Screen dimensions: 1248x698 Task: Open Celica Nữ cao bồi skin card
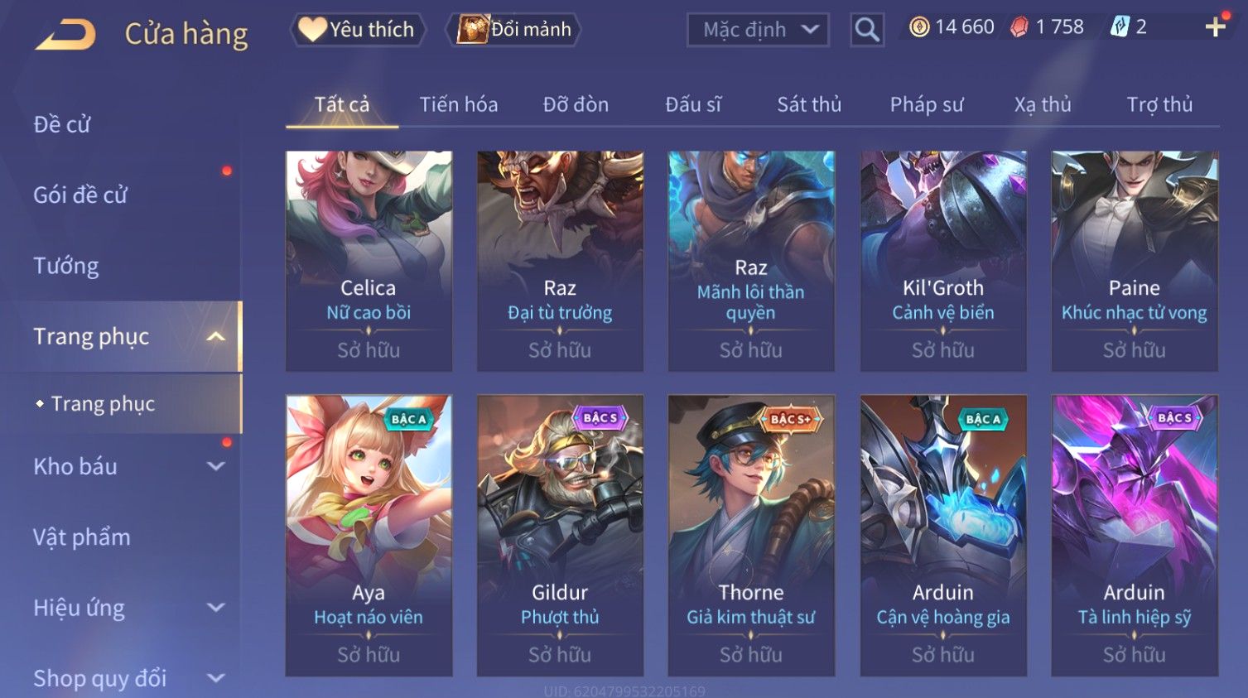369,261
